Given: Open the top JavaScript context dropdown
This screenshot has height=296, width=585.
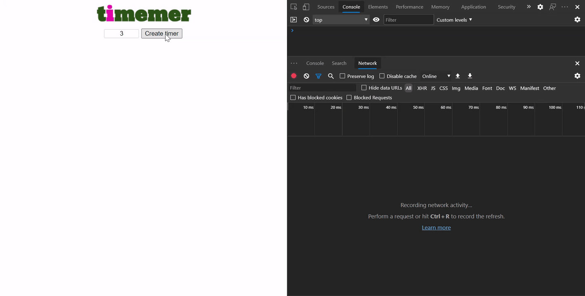Looking at the screenshot, I should click(x=341, y=20).
